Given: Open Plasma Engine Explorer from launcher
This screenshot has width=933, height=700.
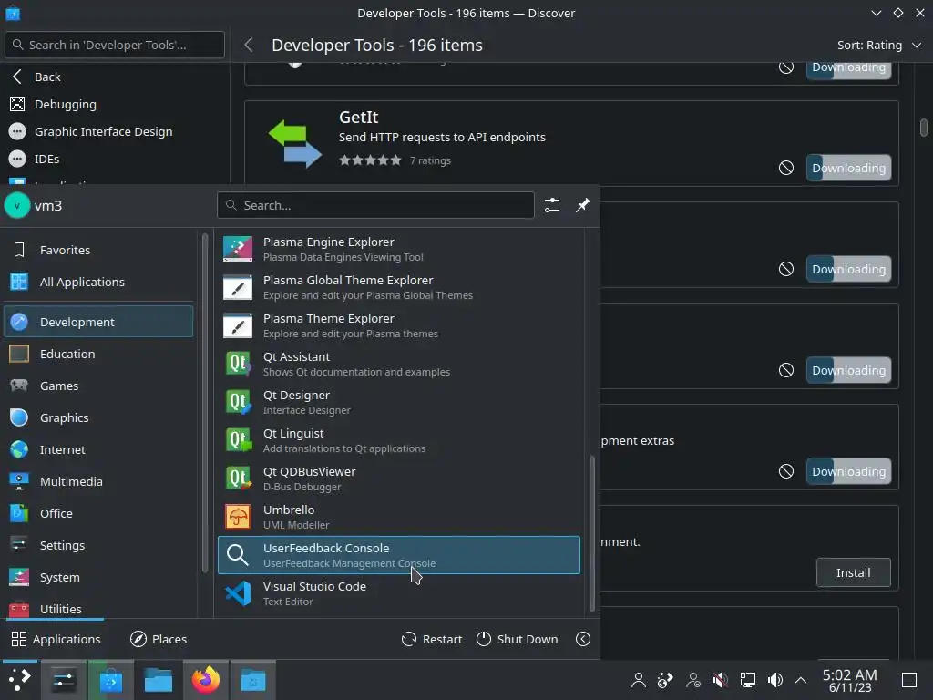Looking at the screenshot, I should click(x=399, y=249).
